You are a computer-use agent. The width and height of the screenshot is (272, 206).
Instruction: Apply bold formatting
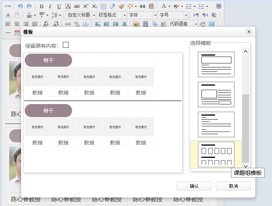tap(41, 6)
